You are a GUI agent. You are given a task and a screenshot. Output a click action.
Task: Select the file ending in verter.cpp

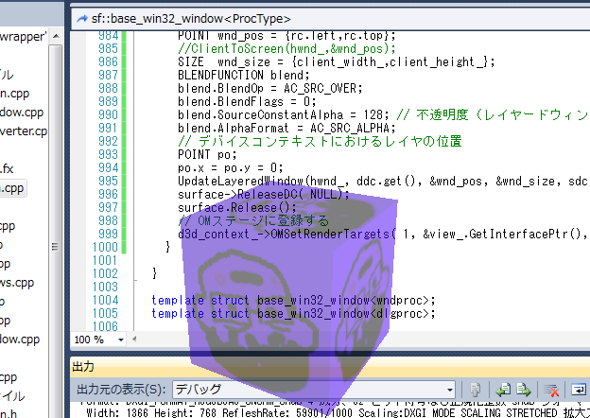click(x=24, y=131)
